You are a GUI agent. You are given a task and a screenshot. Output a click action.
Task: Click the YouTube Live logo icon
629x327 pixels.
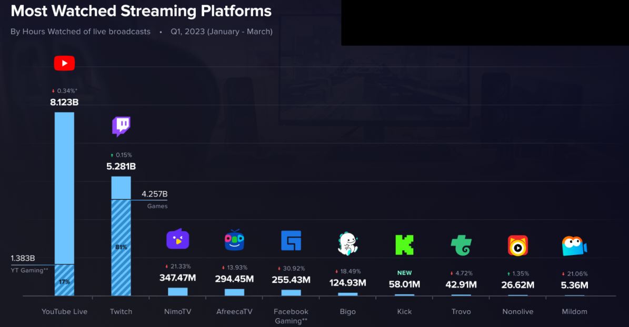coord(64,62)
